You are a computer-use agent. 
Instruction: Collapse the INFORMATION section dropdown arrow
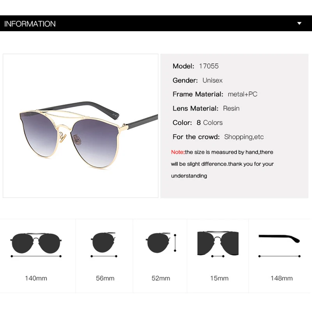[x=299, y=23]
